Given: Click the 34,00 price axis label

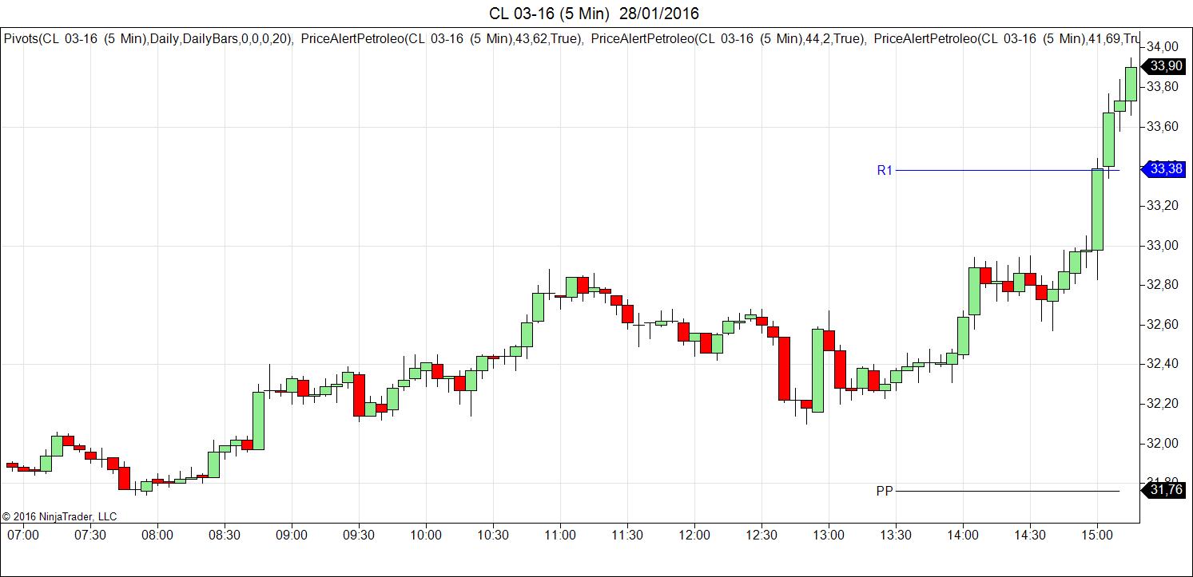Looking at the screenshot, I should (x=1163, y=46).
